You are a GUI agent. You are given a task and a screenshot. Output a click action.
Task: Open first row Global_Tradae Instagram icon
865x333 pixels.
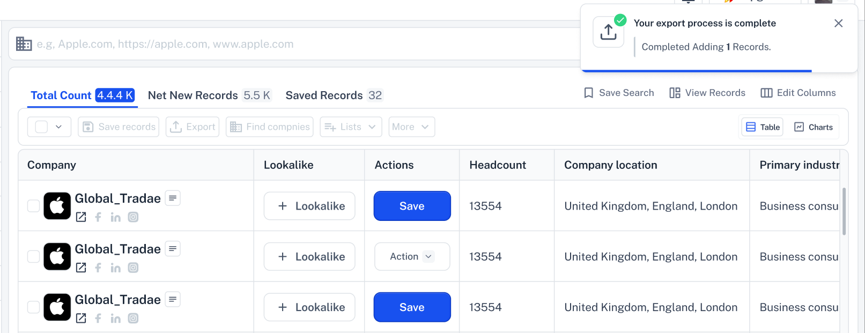click(133, 217)
